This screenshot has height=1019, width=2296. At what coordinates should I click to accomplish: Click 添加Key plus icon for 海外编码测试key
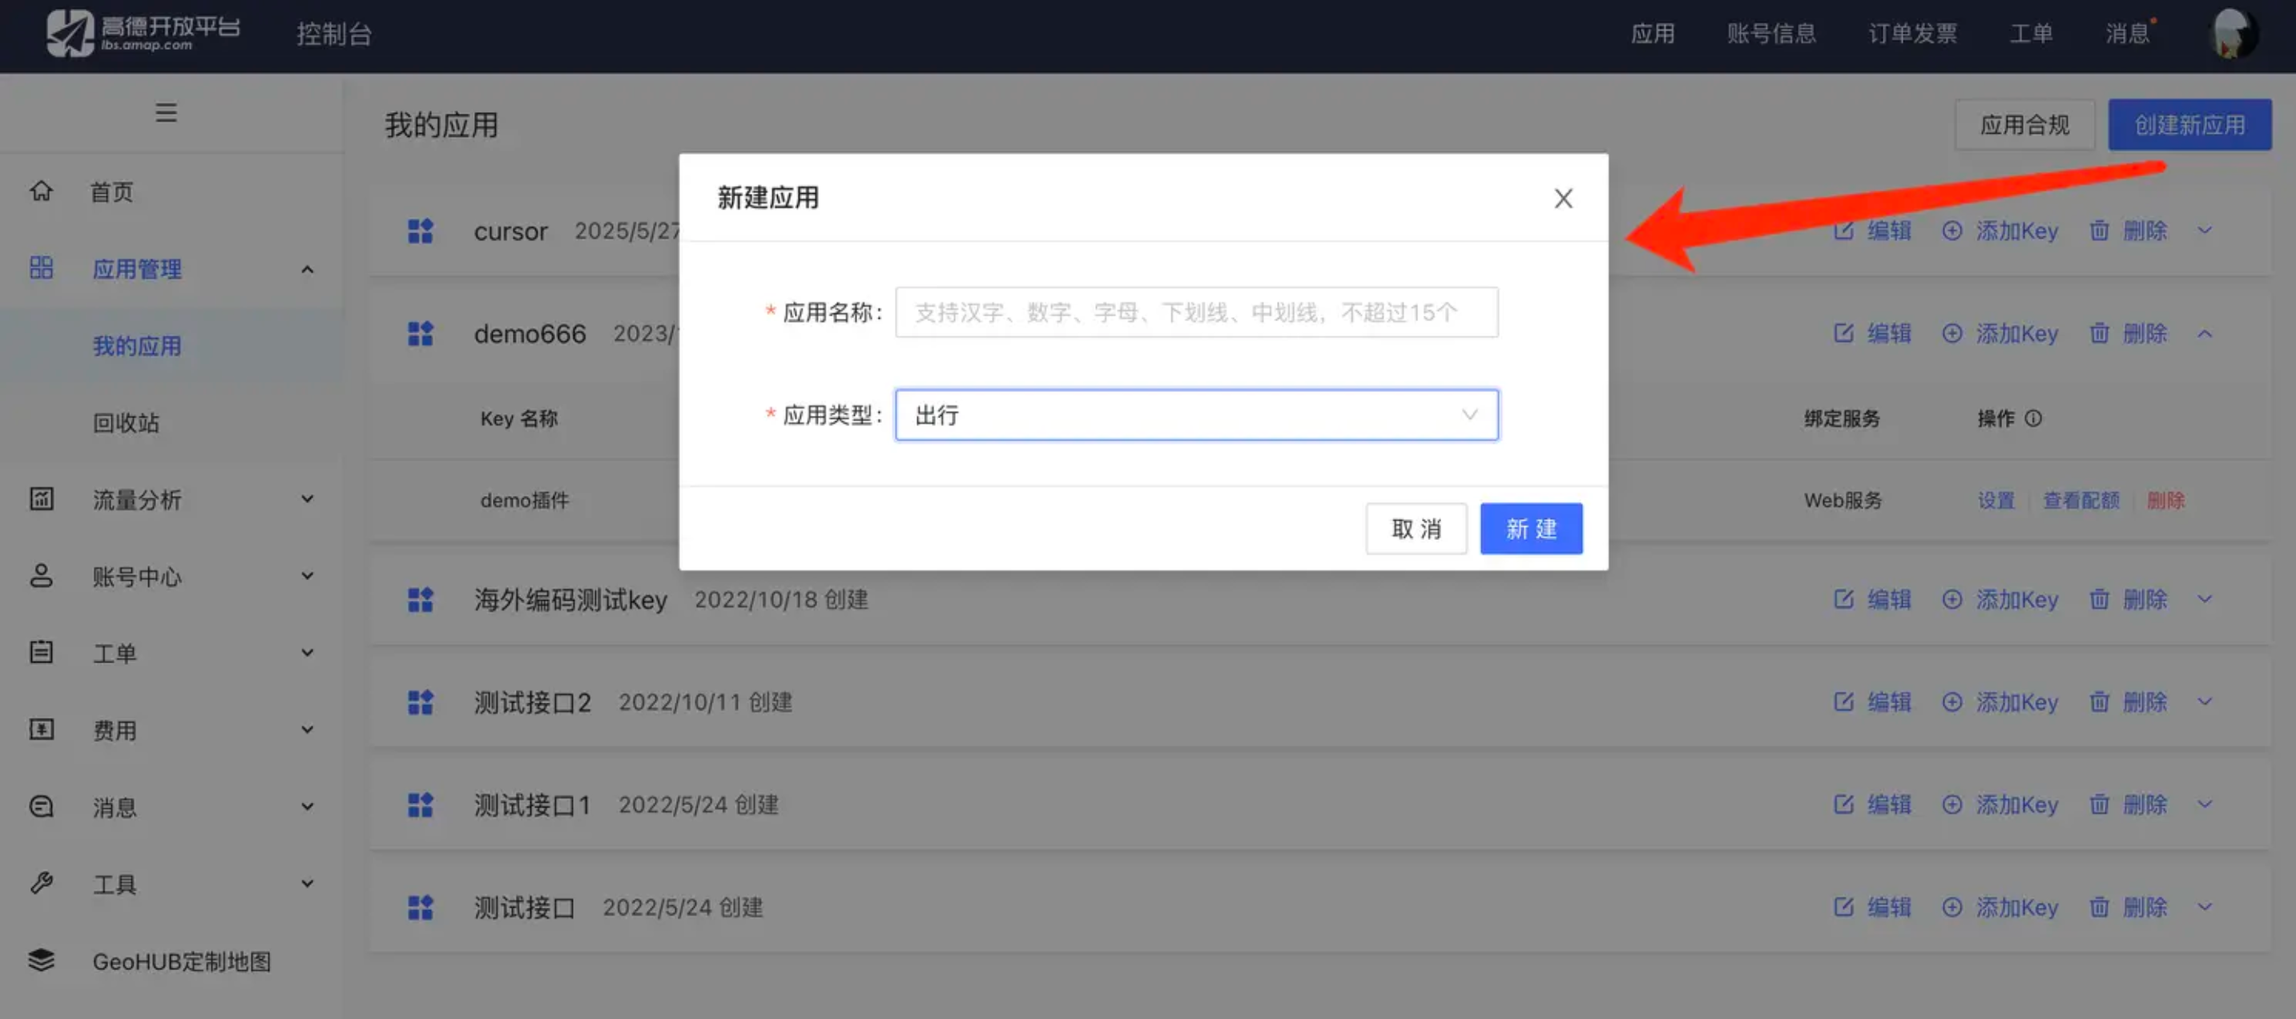click(x=1952, y=599)
